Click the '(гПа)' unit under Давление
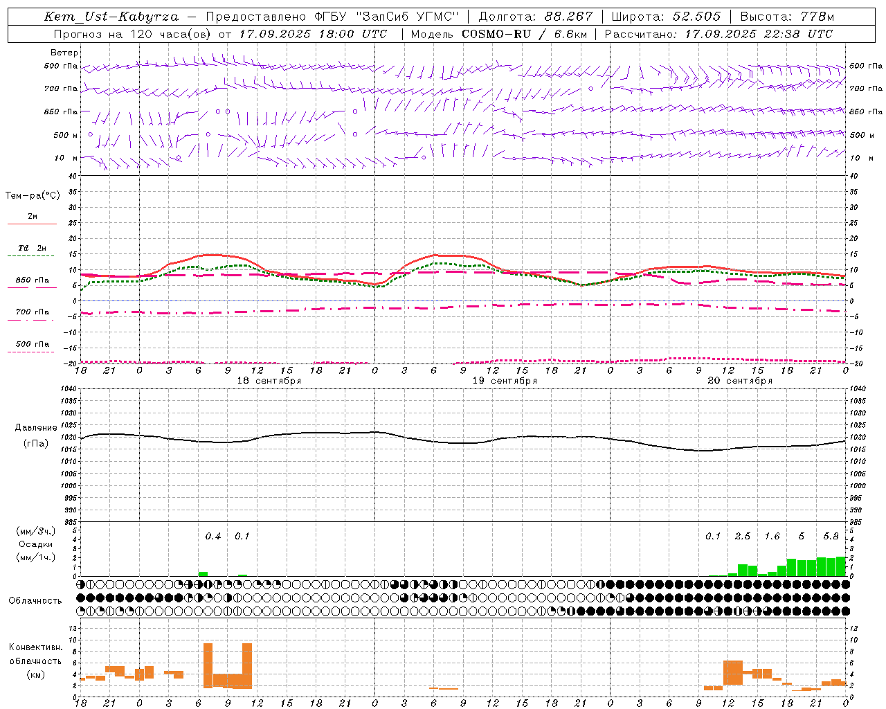 pos(36,444)
